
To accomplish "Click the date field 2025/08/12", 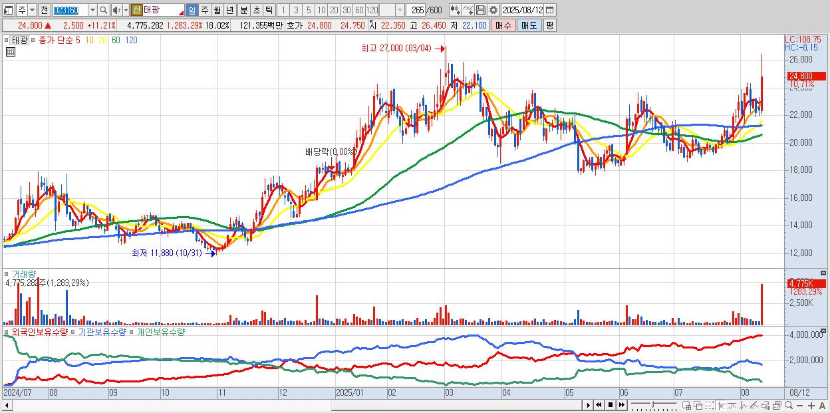I will click(522, 10).
